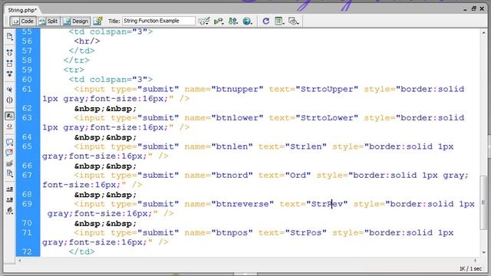This screenshot has width=491, height=276.
Task: Click the "btnord" name value
Action: (x=232, y=176)
